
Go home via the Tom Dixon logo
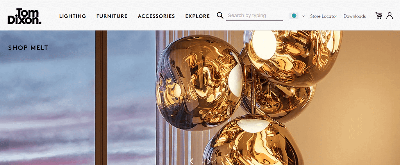pyautogui.click(x=25, y=16)
